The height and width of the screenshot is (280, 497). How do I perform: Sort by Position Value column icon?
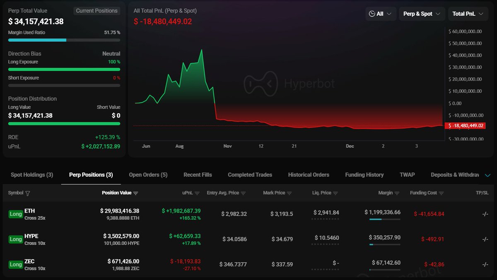click(x=136, y=193)
